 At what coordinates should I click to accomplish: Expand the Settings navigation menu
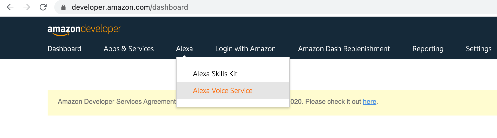click(x=478, y=49)
